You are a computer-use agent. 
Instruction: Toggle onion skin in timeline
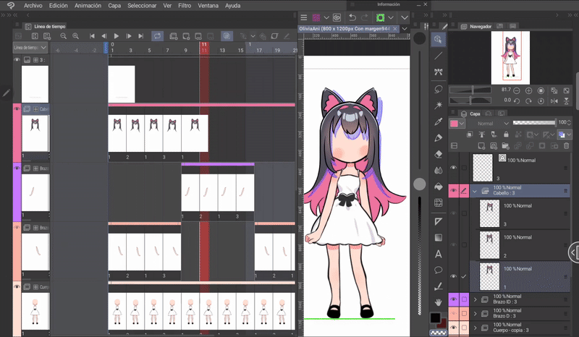click(227, 36)
